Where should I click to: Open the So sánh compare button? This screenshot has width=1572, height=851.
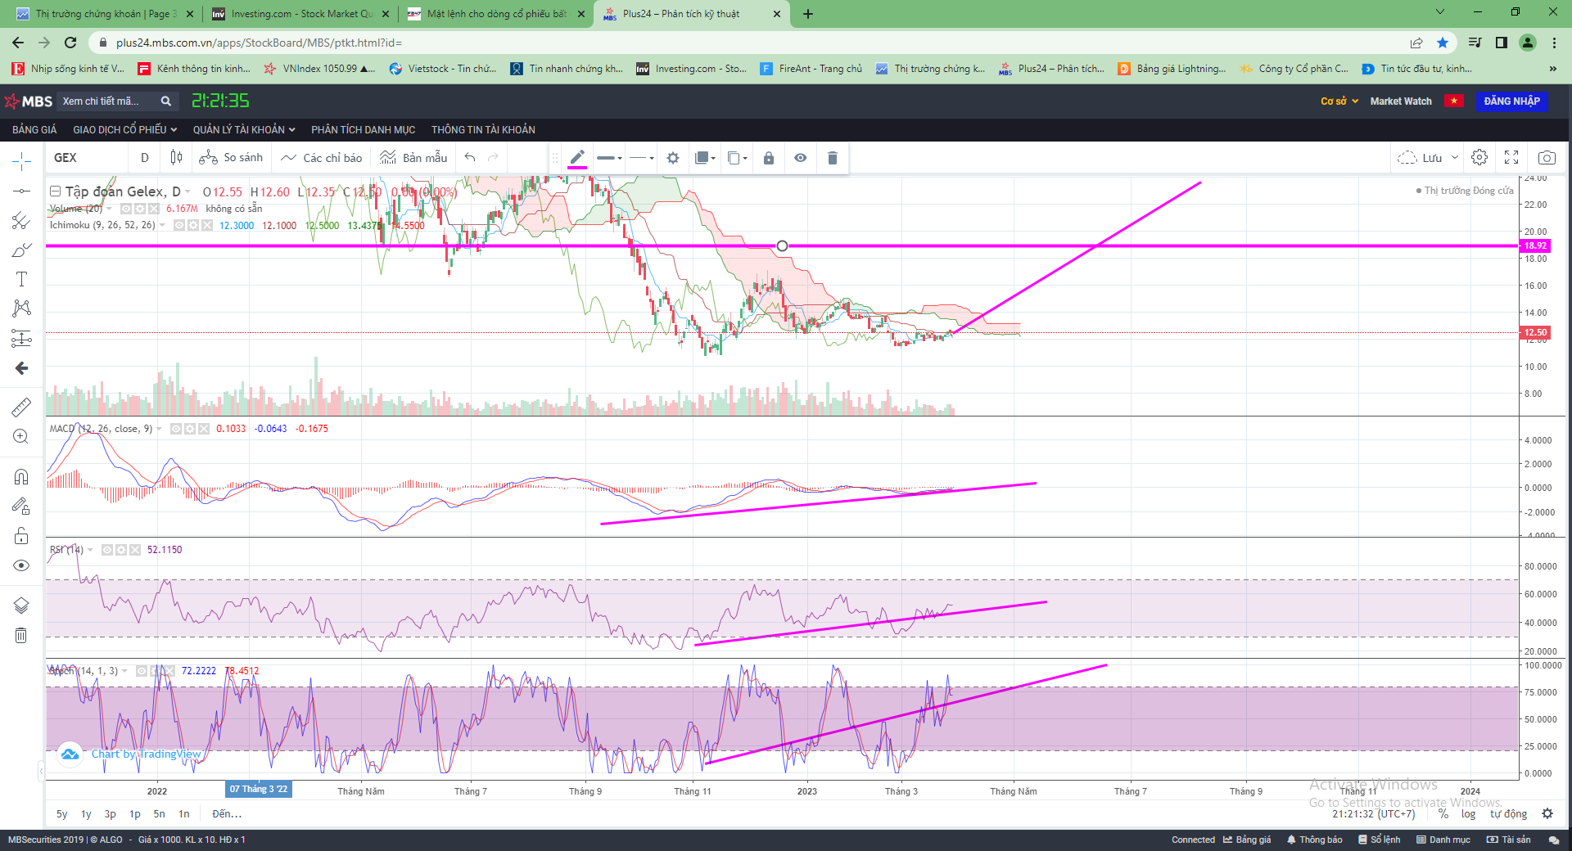tap(232, 158)
